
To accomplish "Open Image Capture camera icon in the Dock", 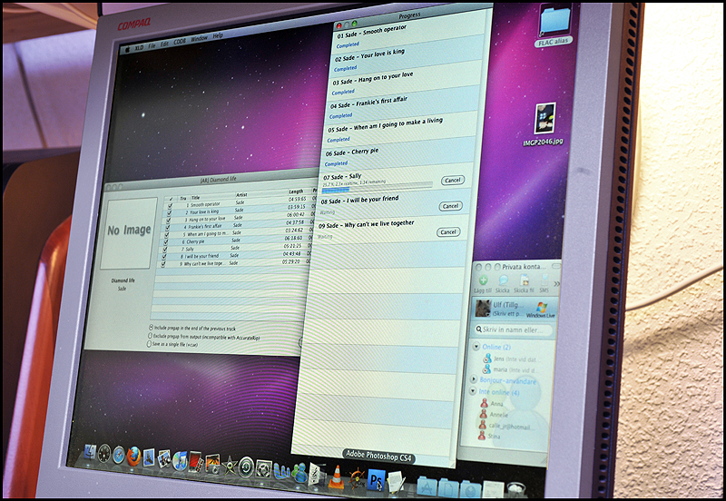I will click(x=212, y=464).
